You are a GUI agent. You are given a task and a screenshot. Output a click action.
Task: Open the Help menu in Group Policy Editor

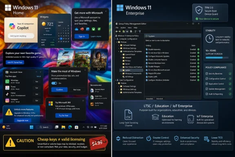pyautogui.click(x=135, y=28)
